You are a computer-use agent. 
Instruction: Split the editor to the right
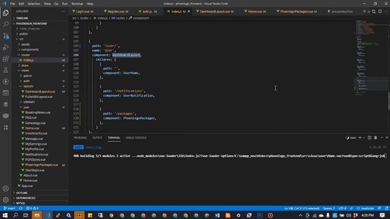tap(380, 12)
